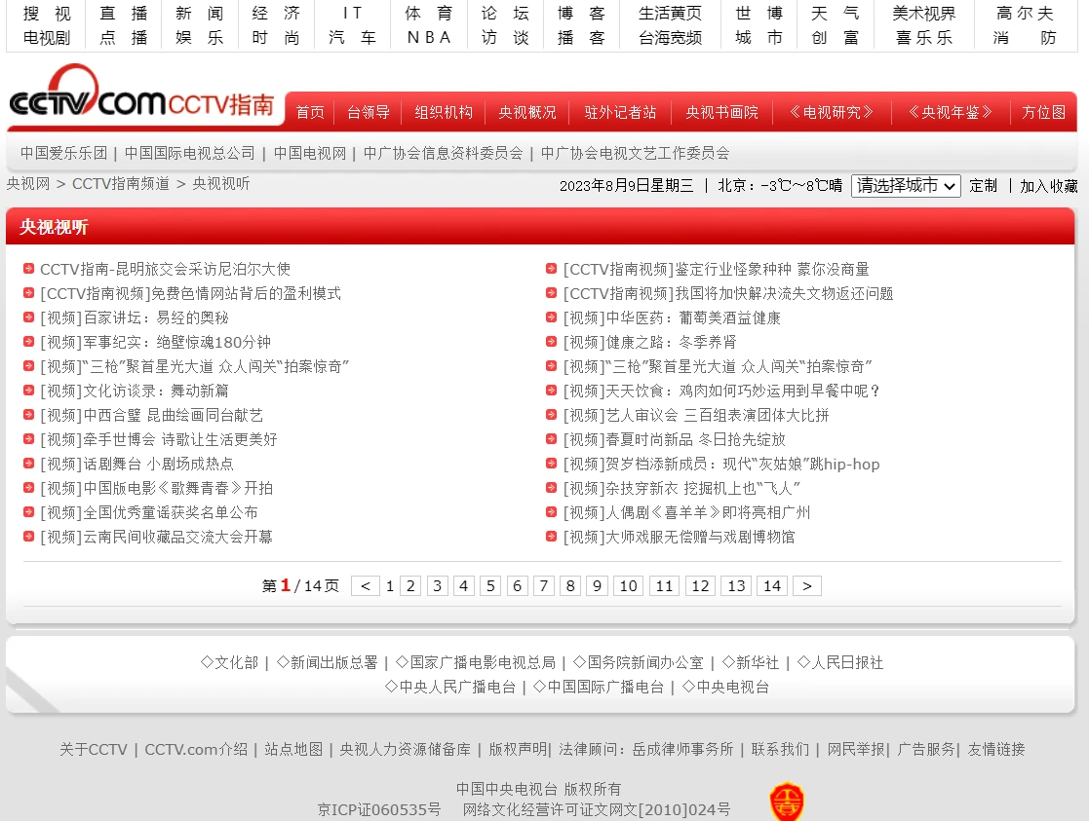Open video 大师戏服无偿赠与戏剧博物馆
Viewport: 1089px width, 821px height.
(679, 537)
